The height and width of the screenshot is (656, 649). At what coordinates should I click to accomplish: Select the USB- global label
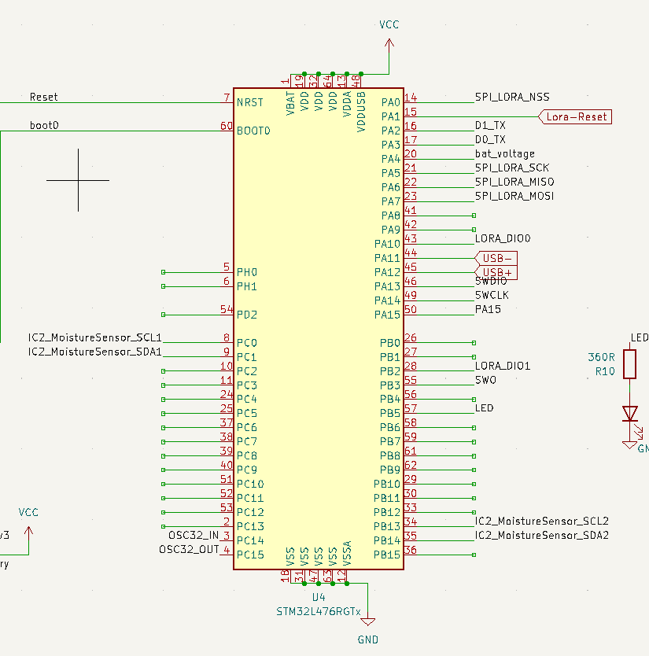[496, 258]
